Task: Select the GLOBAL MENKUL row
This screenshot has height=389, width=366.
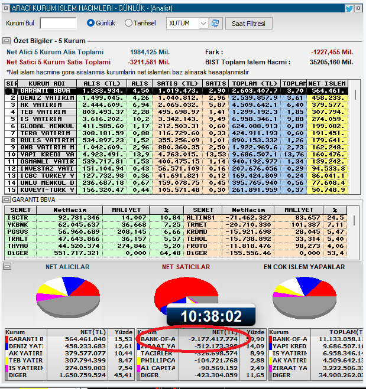Action: [176, 126]
